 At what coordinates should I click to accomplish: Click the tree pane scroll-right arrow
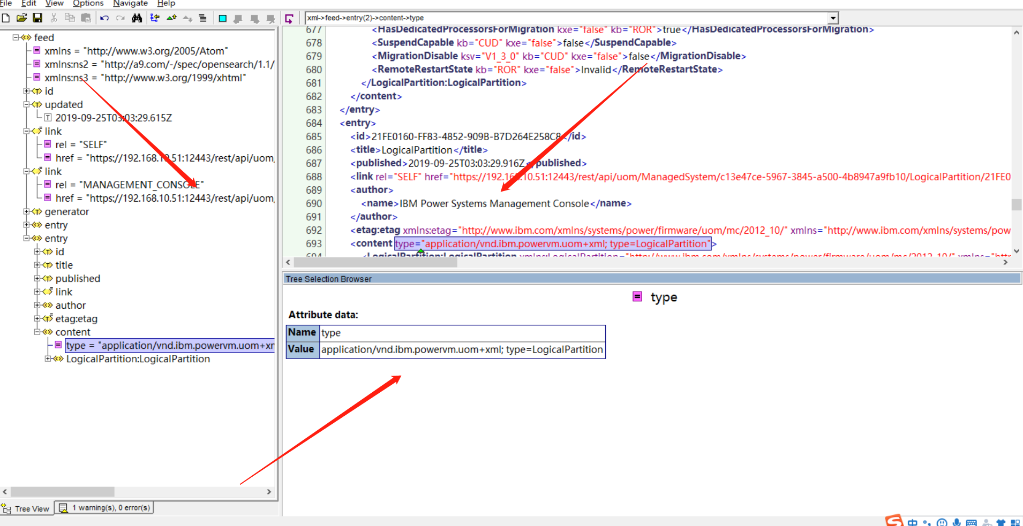pos(269,492)
